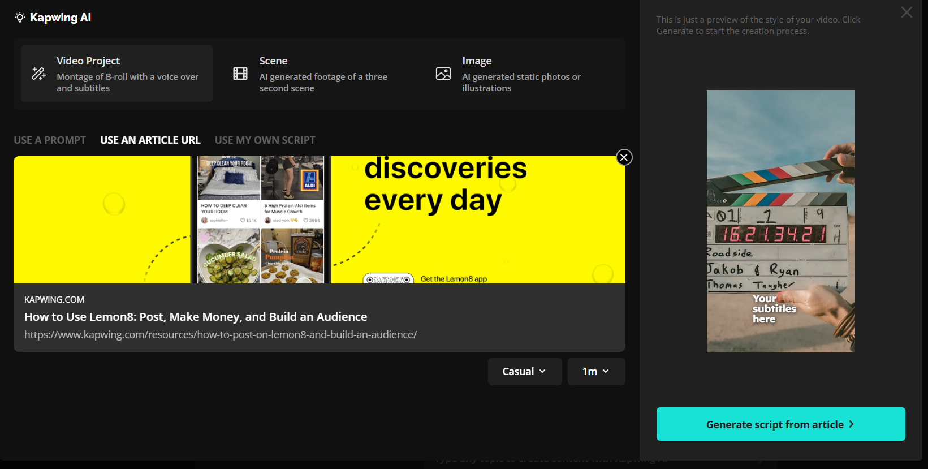Choose the Video Project option title
Screen dimensions: 928x469
tap(88, 61)
